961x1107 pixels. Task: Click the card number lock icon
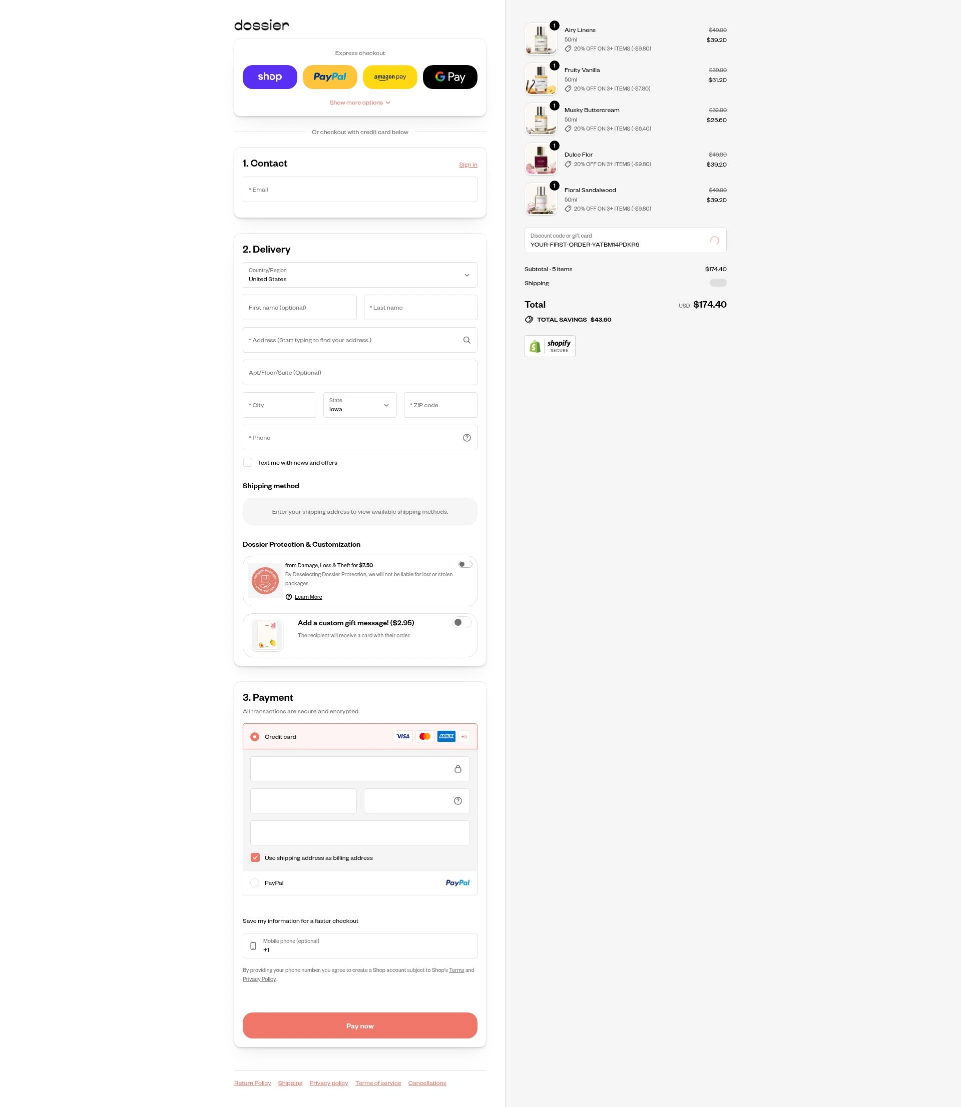pos(457,769)
